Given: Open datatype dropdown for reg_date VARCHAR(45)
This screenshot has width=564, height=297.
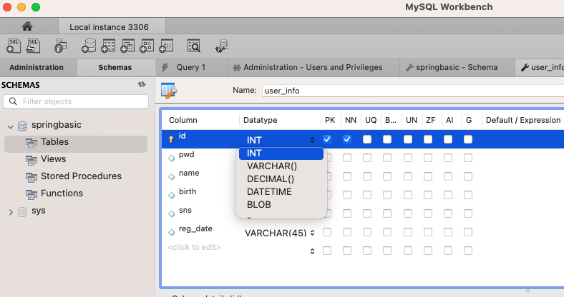Looking at the screenshot, I should 312,233.
